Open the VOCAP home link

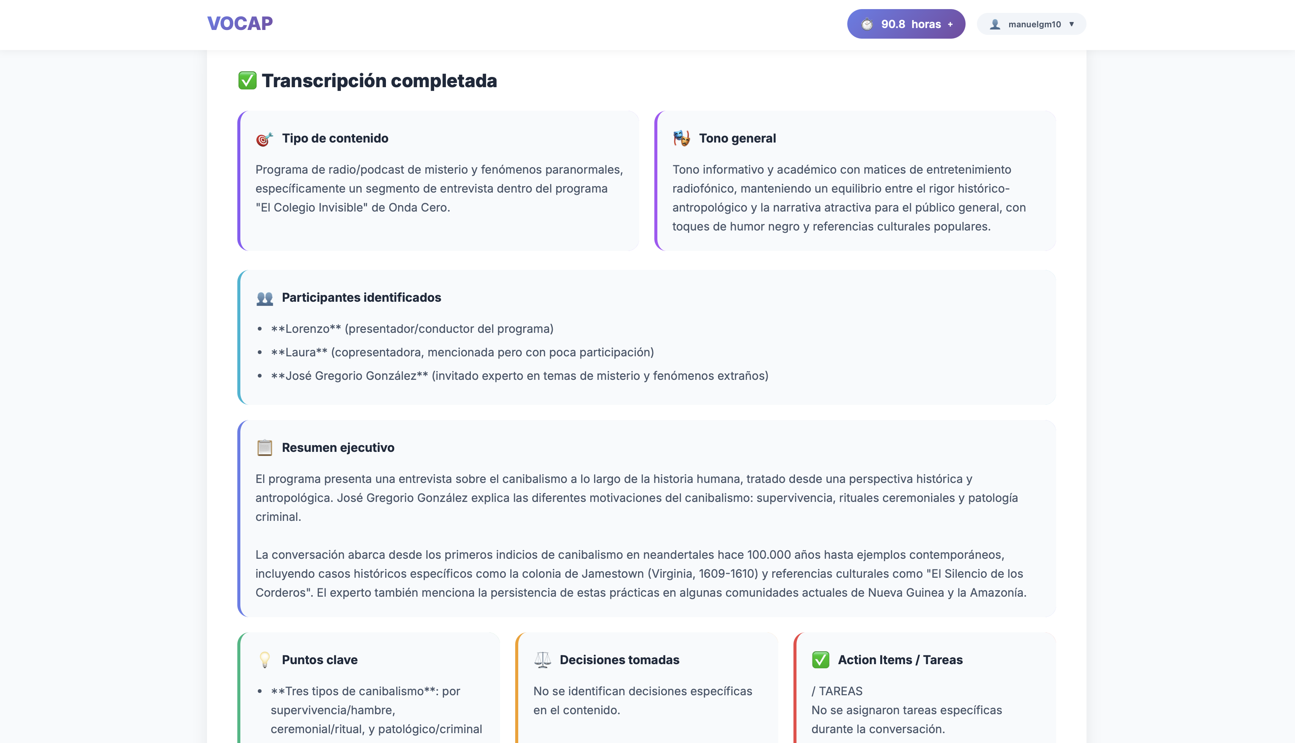pyautogui.click(x=239, y=22)
